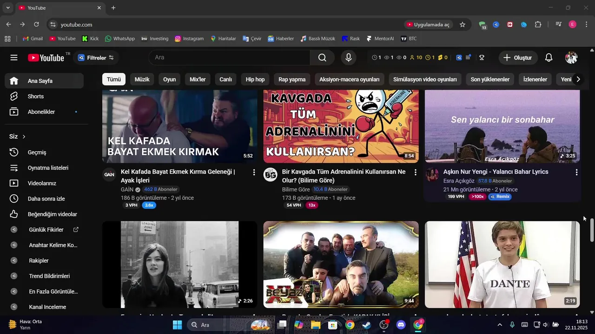Open the account avatar menu

(571, 58)
